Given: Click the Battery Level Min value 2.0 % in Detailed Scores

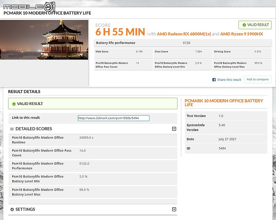Looking at the screenshot, I should click(x=83, y=177).
